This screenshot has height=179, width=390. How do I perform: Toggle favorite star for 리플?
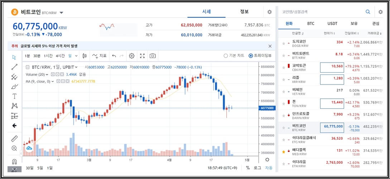(x=283, y=79)
